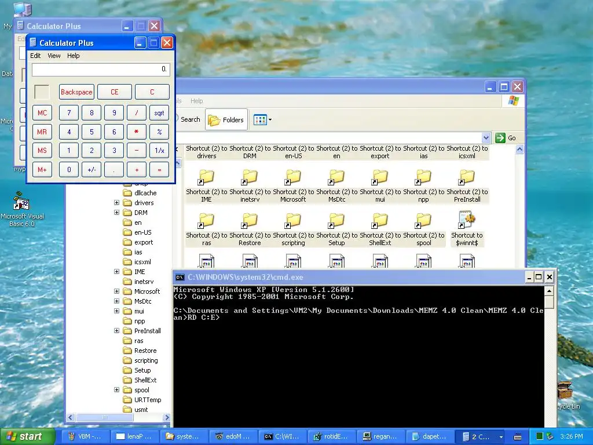Open the Help menu in Explorer window
593x445 pixels.
pos(197,101)
